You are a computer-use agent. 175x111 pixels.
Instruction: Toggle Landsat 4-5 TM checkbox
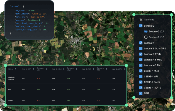coord(141,65)
